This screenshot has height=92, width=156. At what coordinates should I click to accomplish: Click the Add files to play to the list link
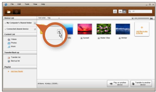click(142, 32)
